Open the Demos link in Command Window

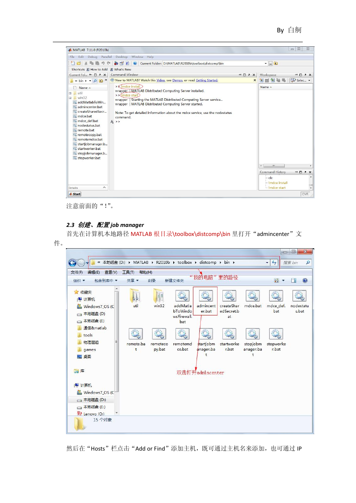click(177, 81)
